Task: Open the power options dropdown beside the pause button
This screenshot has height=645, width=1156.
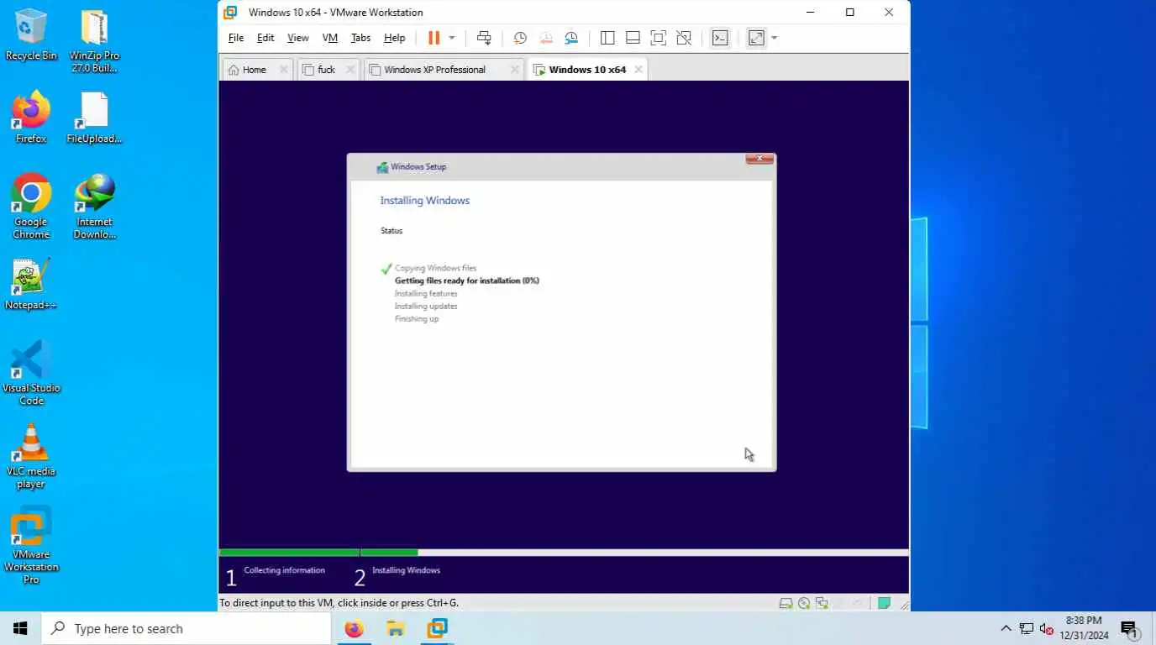Action: (x=452, y=38)
